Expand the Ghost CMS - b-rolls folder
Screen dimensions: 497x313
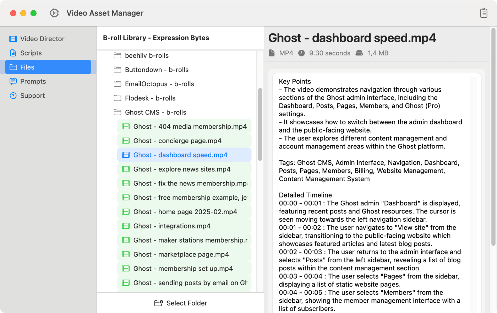pyautogui.click(x=156, y=112)
